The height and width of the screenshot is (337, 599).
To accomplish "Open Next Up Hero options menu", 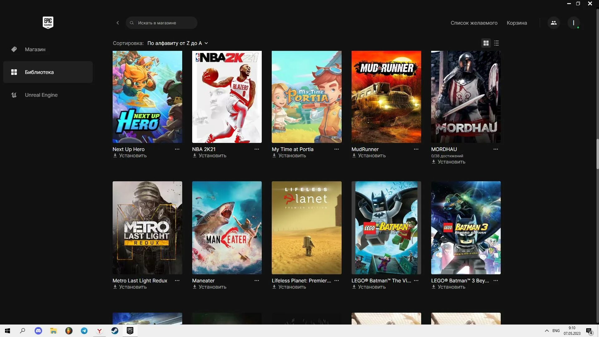I will coord(177,149).
